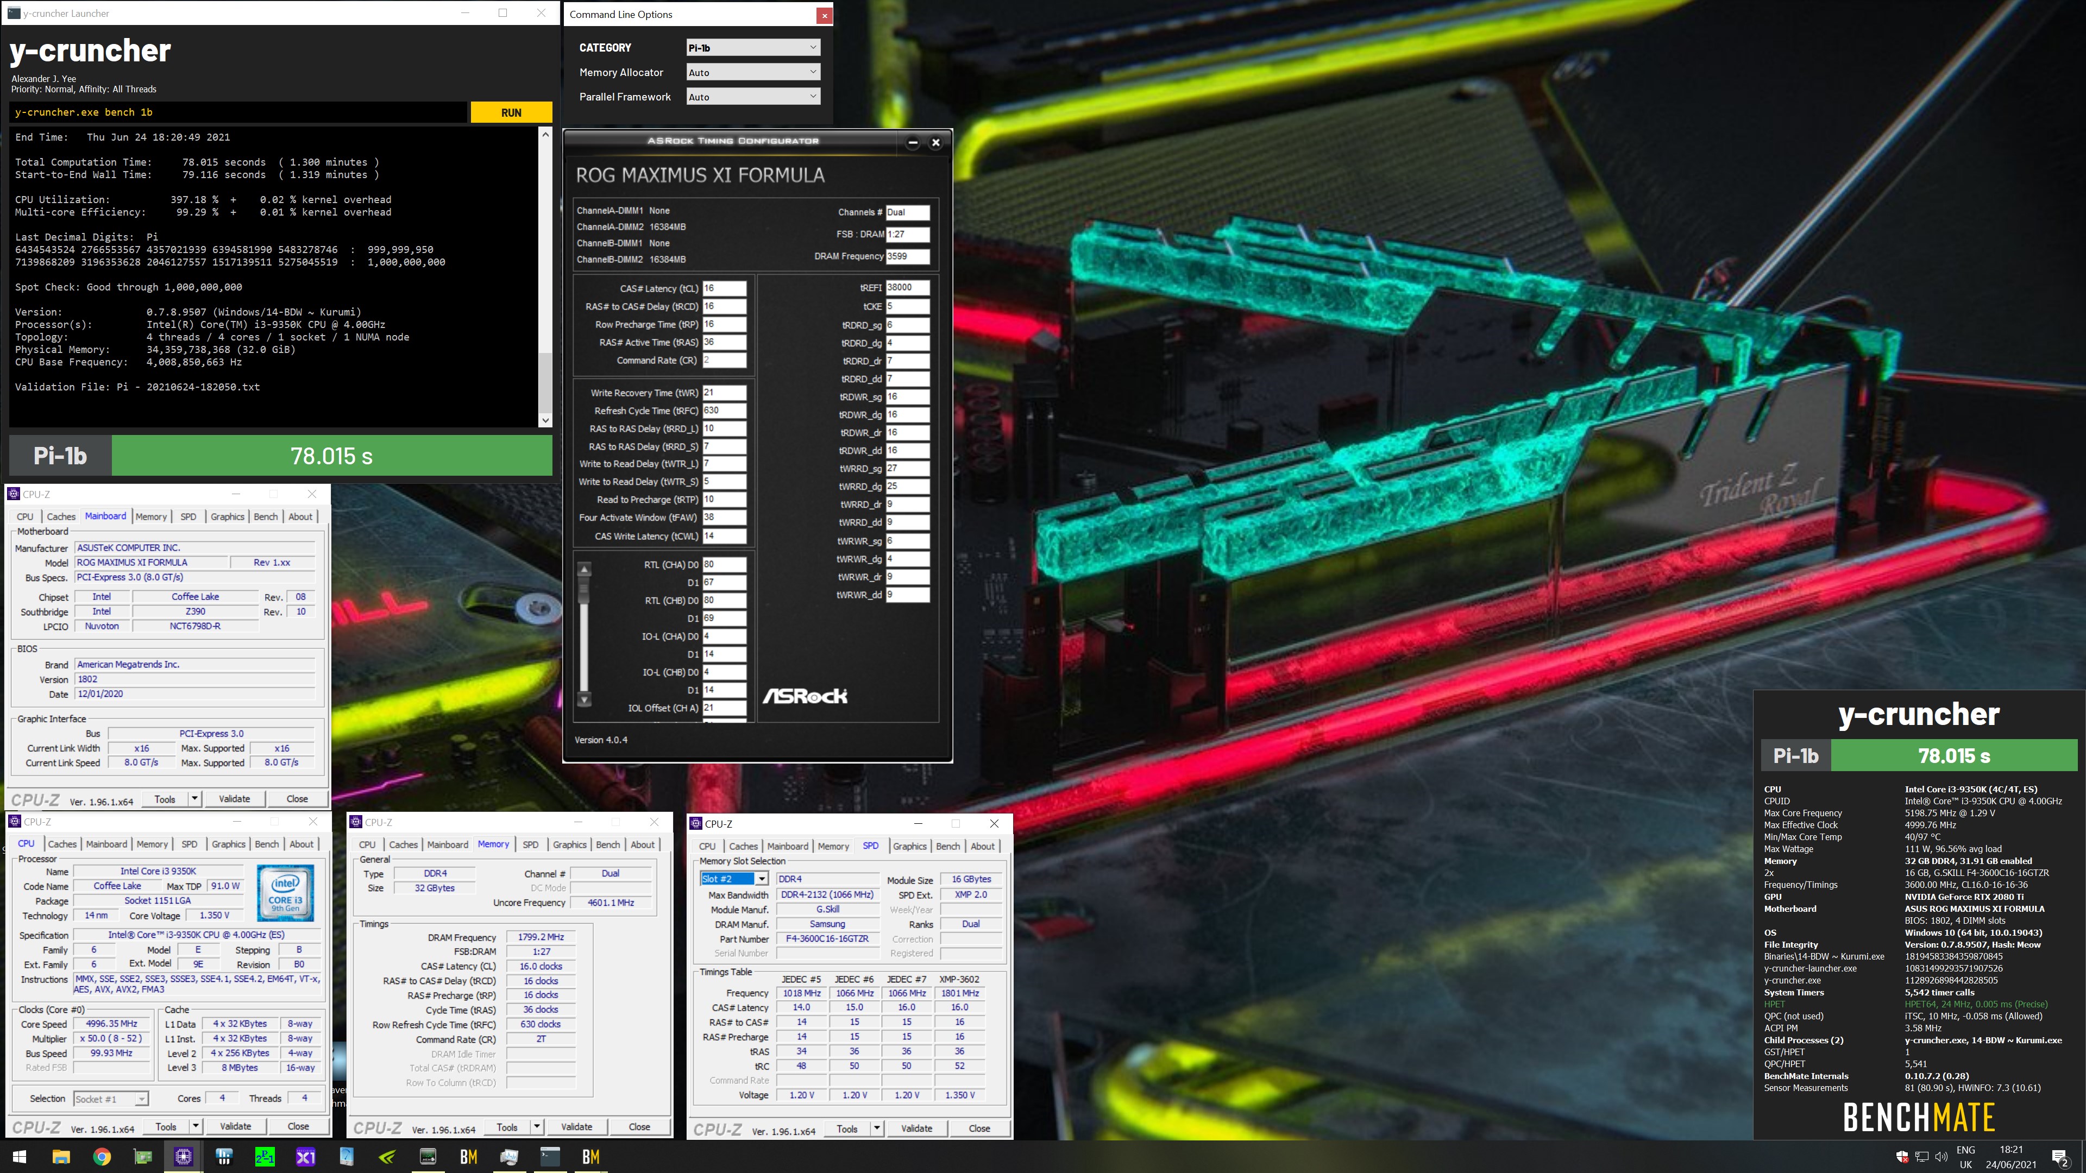Viewport: 2086px width, 1173px height.
Task: Click the y-cruncher Launcher title bar icon
Action: (13, 13)
